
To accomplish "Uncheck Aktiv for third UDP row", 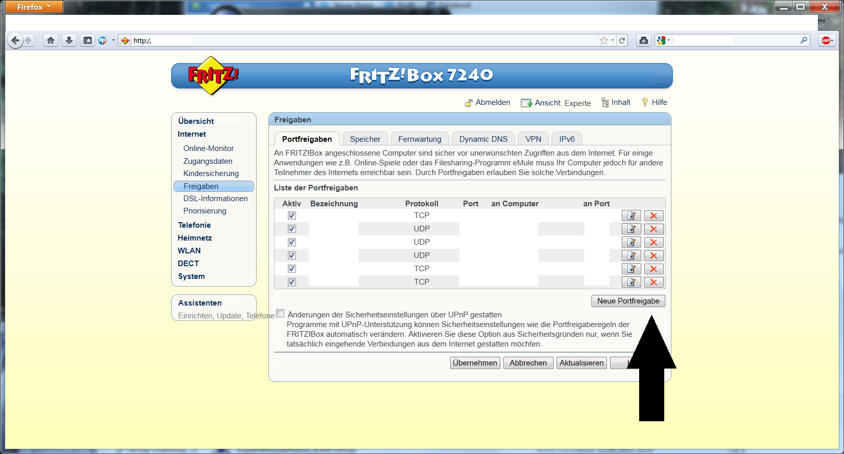I will click(x=292, y=255).
